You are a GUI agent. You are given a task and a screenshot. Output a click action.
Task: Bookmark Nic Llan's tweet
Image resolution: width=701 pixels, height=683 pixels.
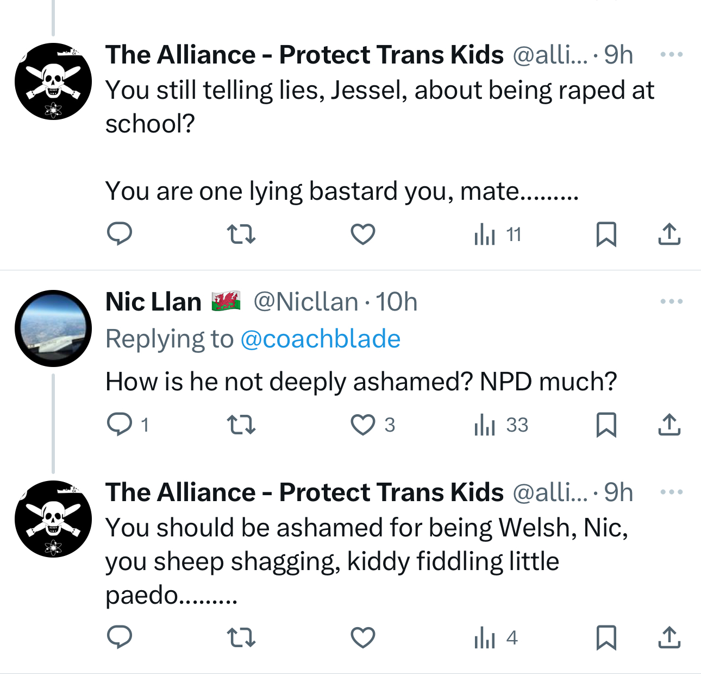click(x=606, y=425)
